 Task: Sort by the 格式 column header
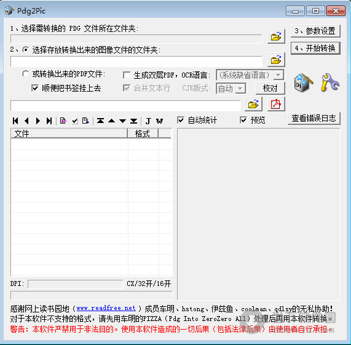(143, 133)
